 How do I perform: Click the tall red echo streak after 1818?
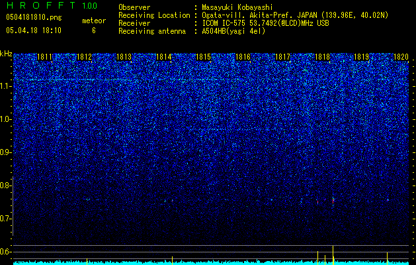point(333,201)
